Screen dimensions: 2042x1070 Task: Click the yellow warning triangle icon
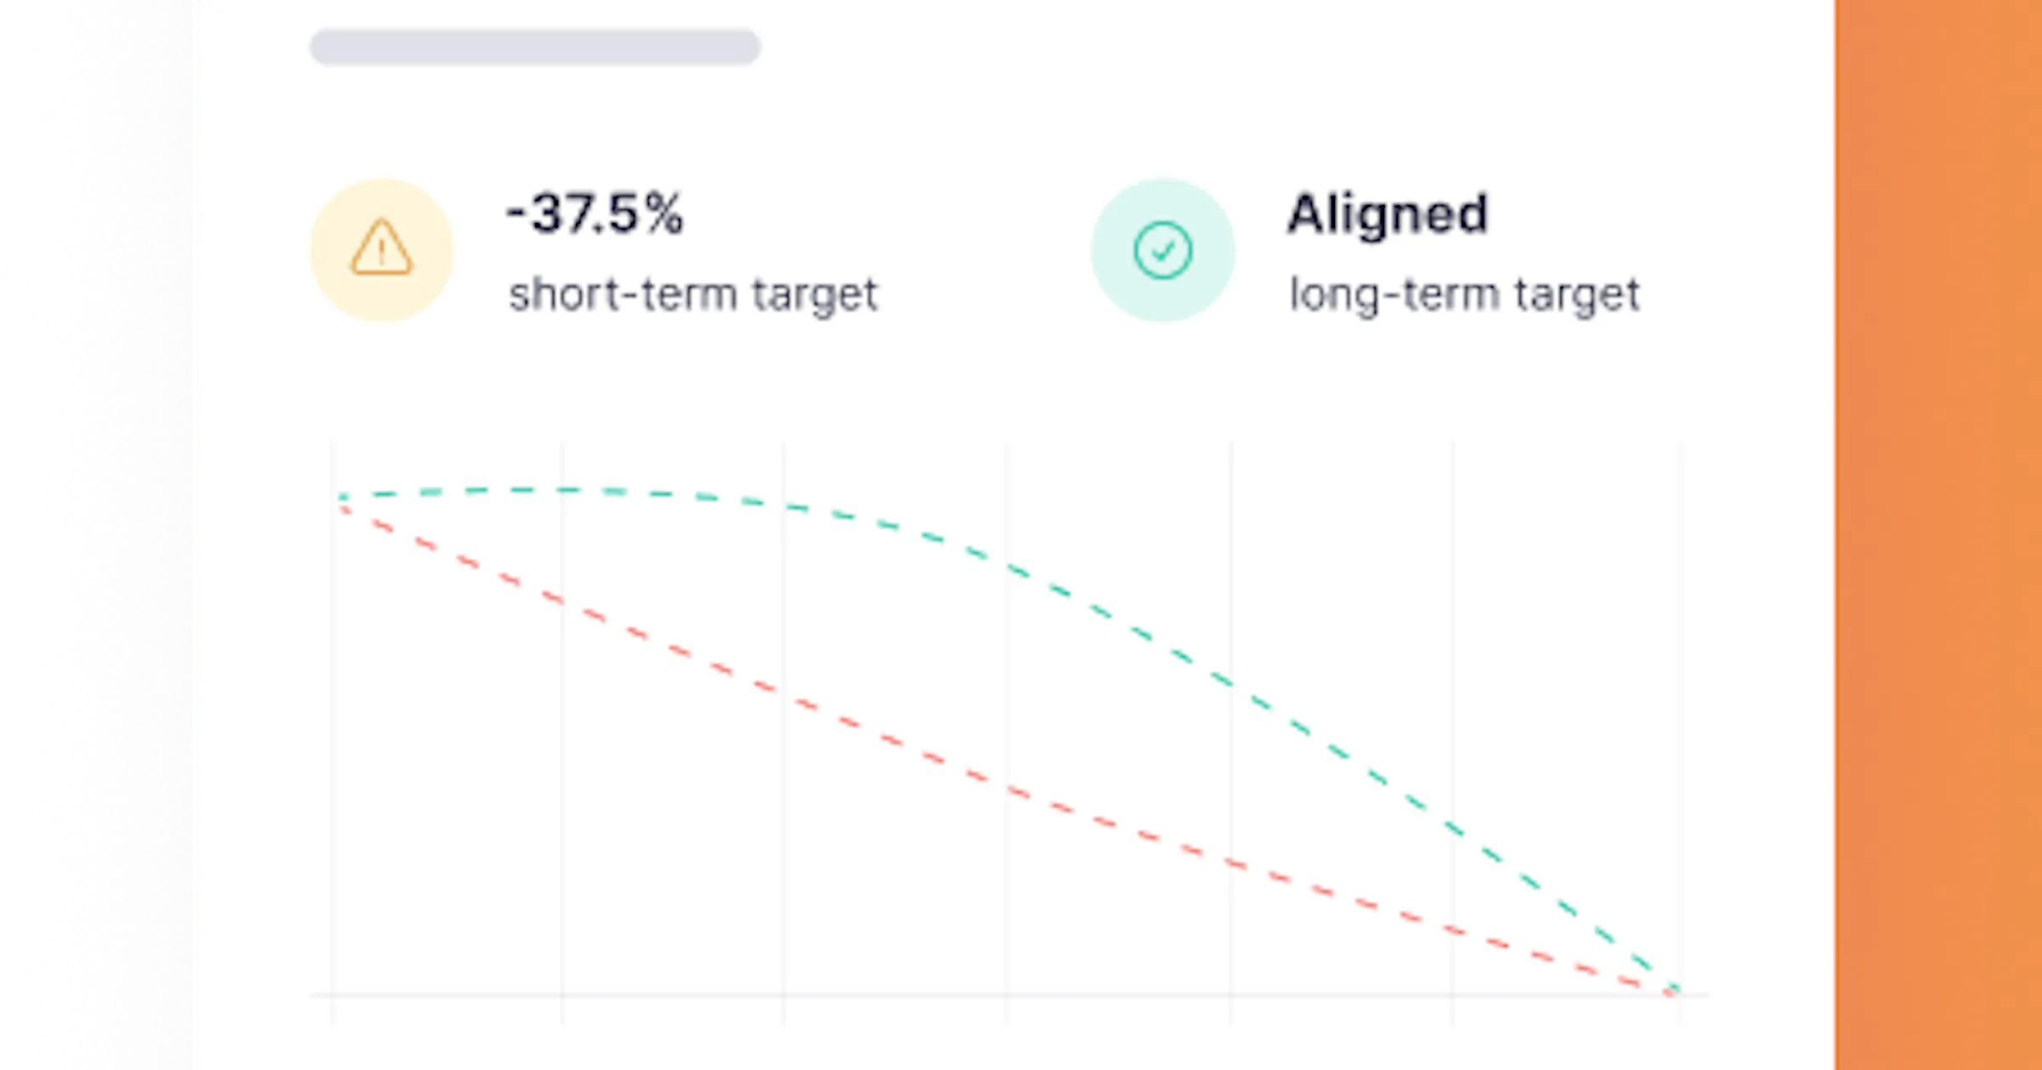click(x=381, y=248)
